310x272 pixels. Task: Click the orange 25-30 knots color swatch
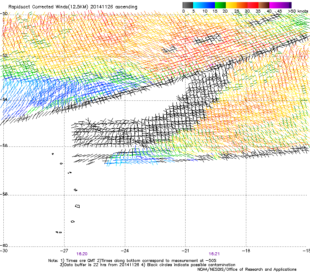[x=242, y=5]
